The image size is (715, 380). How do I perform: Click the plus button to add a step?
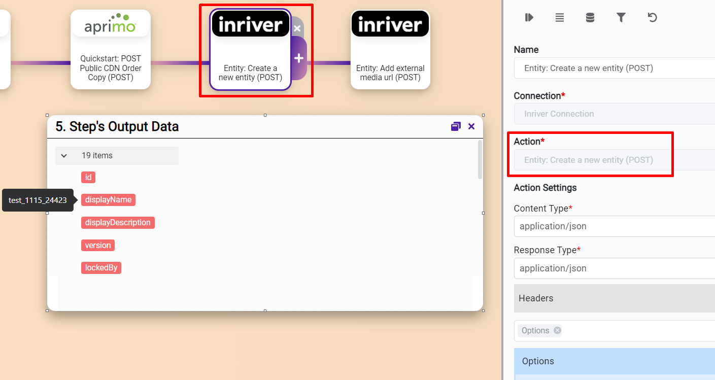coord(299,58)
